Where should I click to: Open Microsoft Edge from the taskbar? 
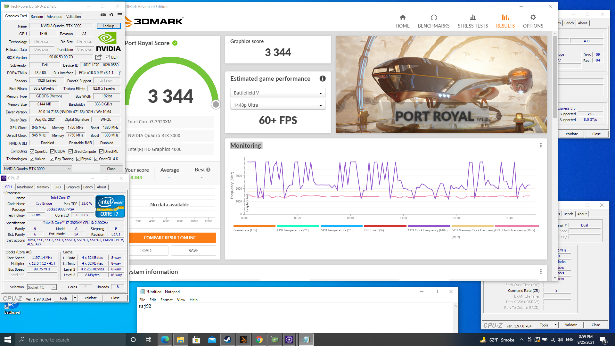[165, 340]
